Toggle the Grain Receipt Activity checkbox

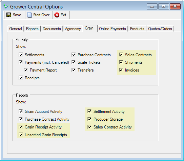click(x=21, y=127)
